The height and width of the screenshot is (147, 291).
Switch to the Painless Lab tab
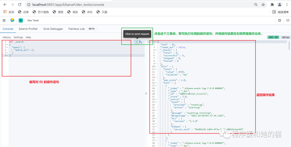pyautogui.click(x=77, y=29)
